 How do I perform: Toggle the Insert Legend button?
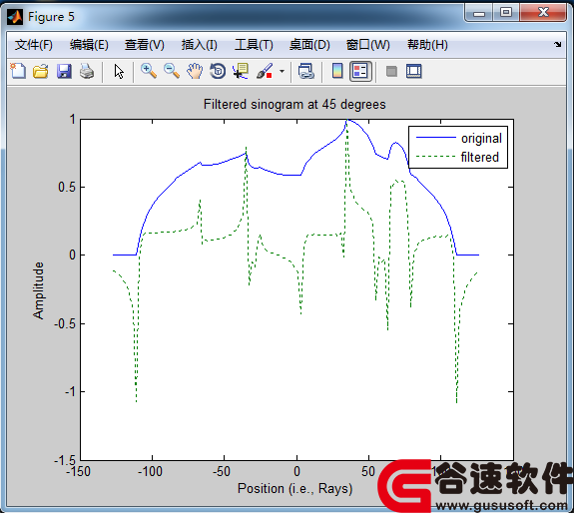pyautogui.click(x=360, y=71)
